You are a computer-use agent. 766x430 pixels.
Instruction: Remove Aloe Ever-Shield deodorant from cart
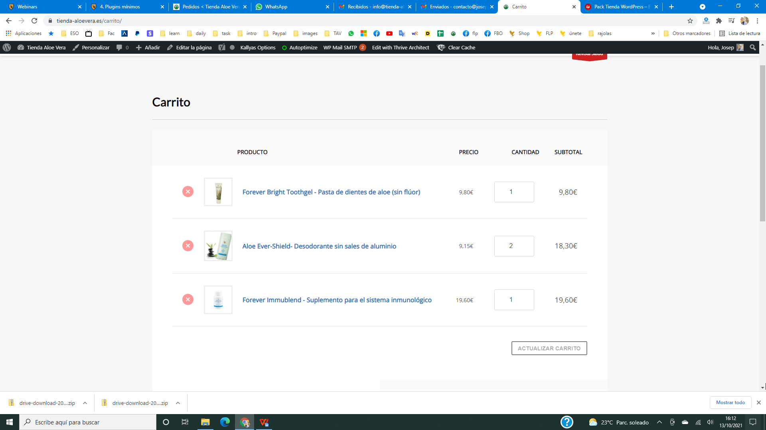(x=188, y=246)
